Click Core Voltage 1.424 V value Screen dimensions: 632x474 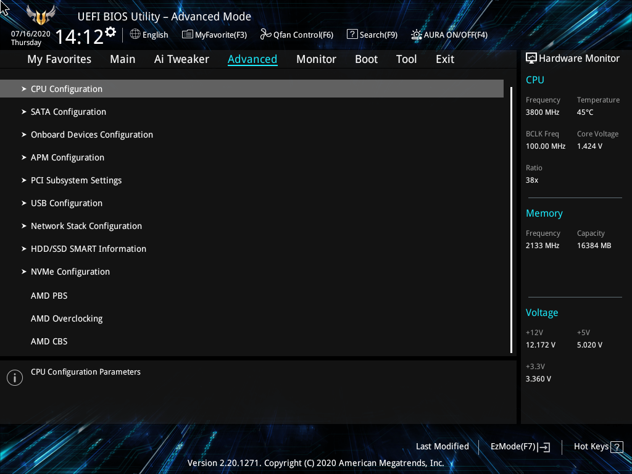[x=589, y=146]
